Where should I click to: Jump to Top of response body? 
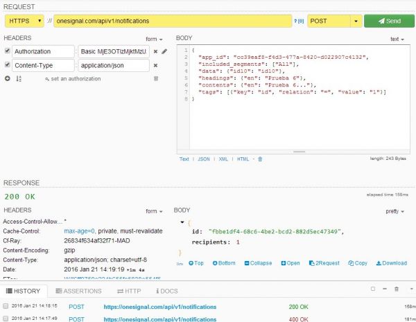tap(196, 263)
